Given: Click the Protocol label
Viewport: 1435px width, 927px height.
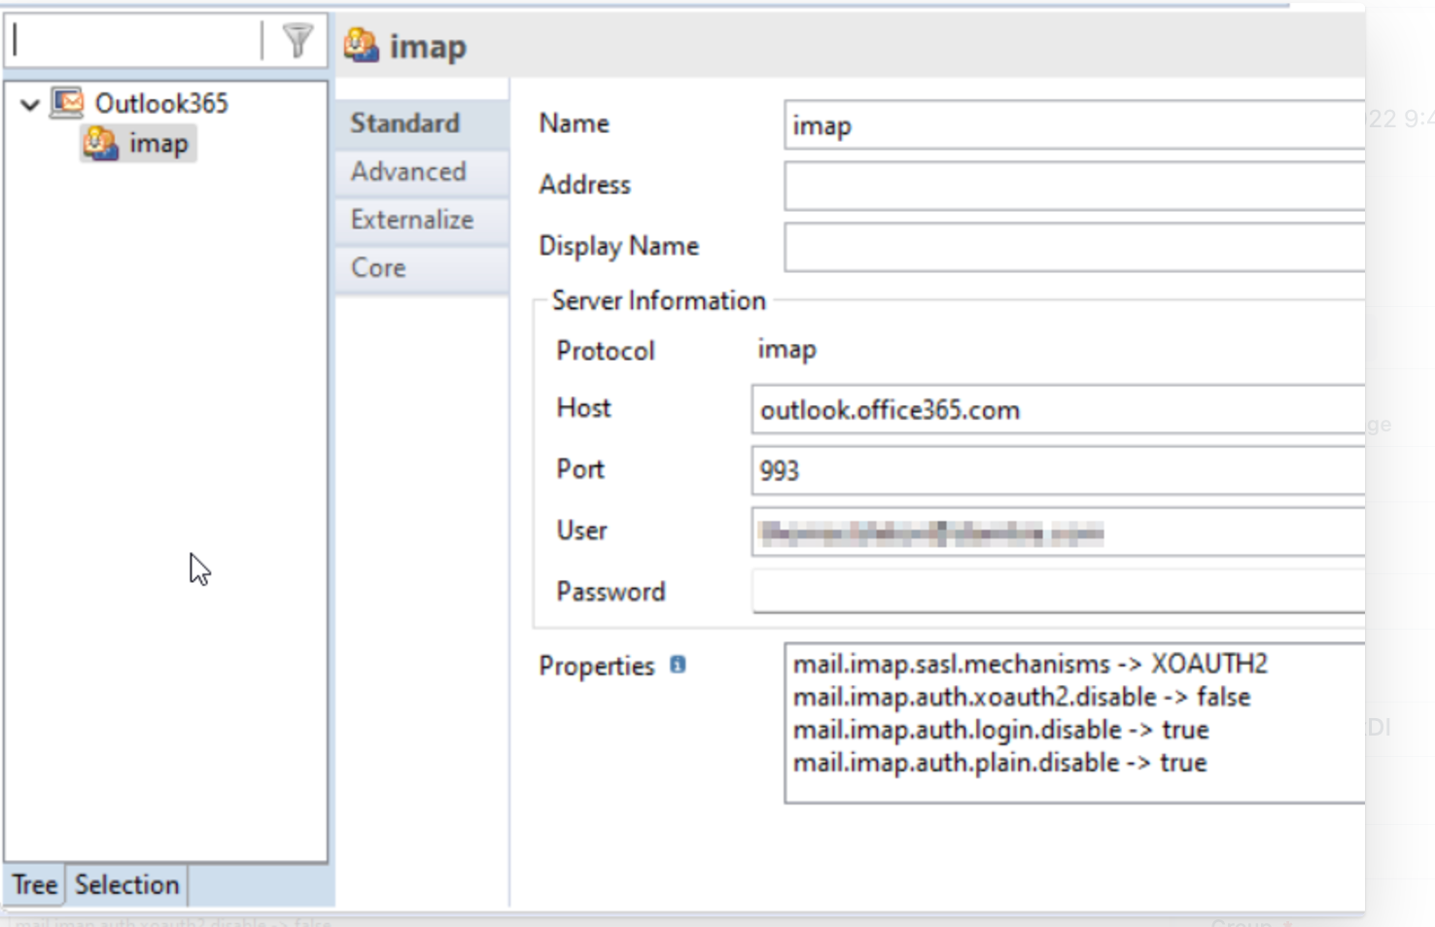Looking at the screenshot, I should 606,351.
